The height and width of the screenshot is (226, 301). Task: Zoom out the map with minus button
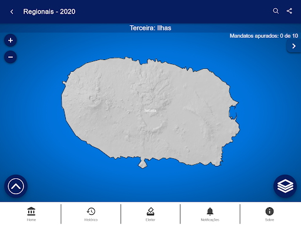[x=11, y=57]
